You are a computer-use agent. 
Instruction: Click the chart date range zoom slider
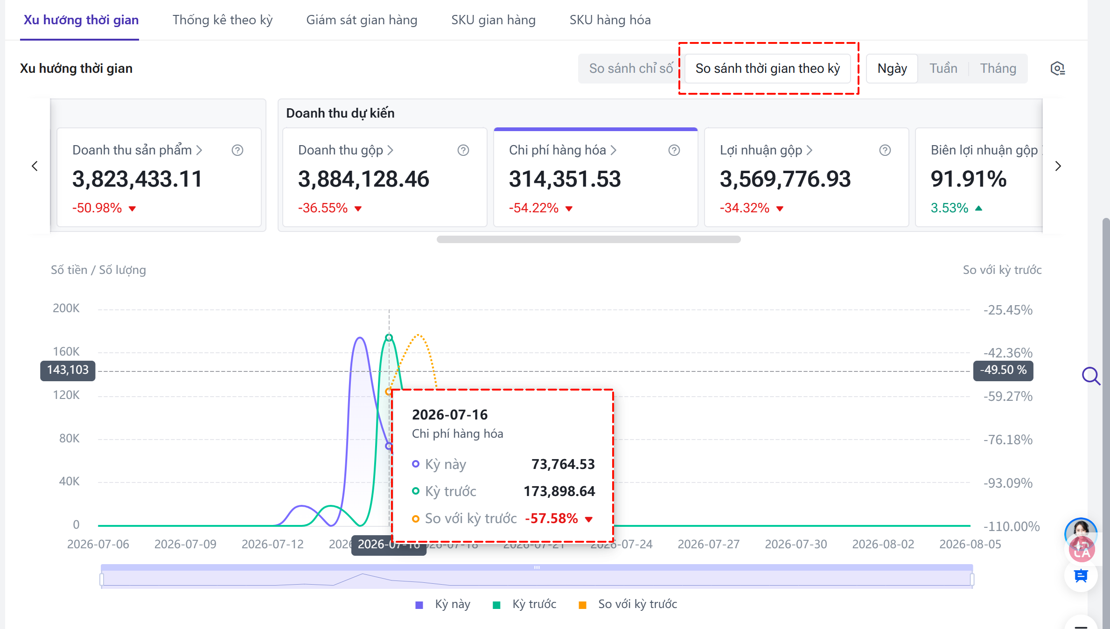pos(537,577)
